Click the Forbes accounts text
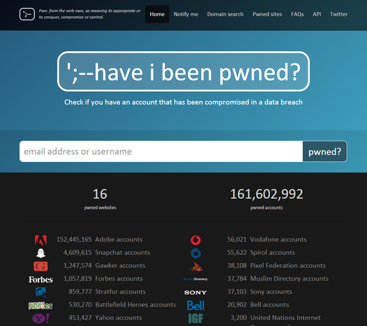The image size is (367, 326). tap(119, 279)
